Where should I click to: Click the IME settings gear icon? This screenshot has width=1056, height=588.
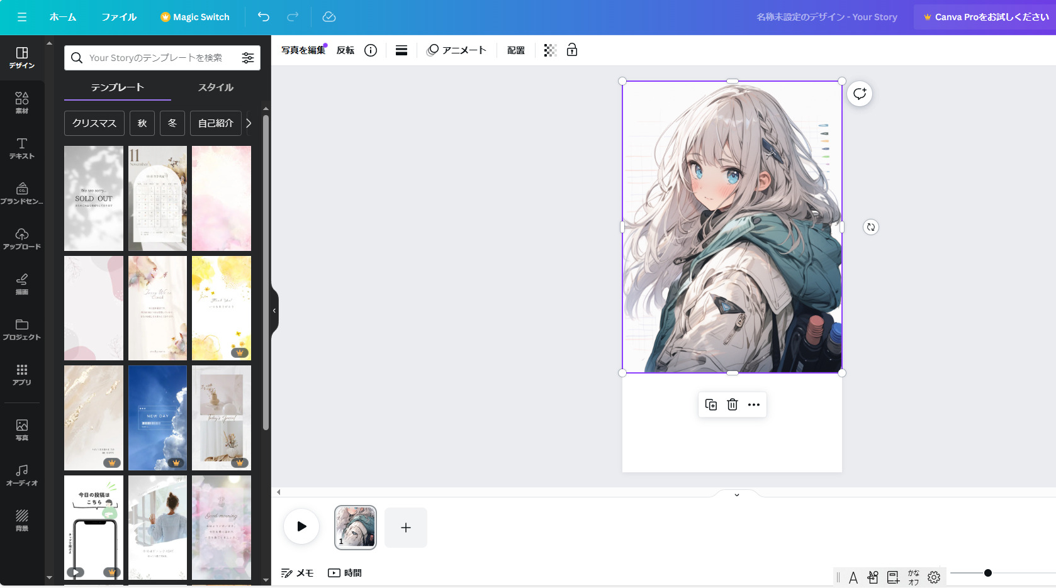pyautogui.click(x=934, y=577)
